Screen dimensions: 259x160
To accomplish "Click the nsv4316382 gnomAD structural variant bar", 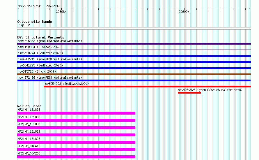I will (x=134, y=44).
